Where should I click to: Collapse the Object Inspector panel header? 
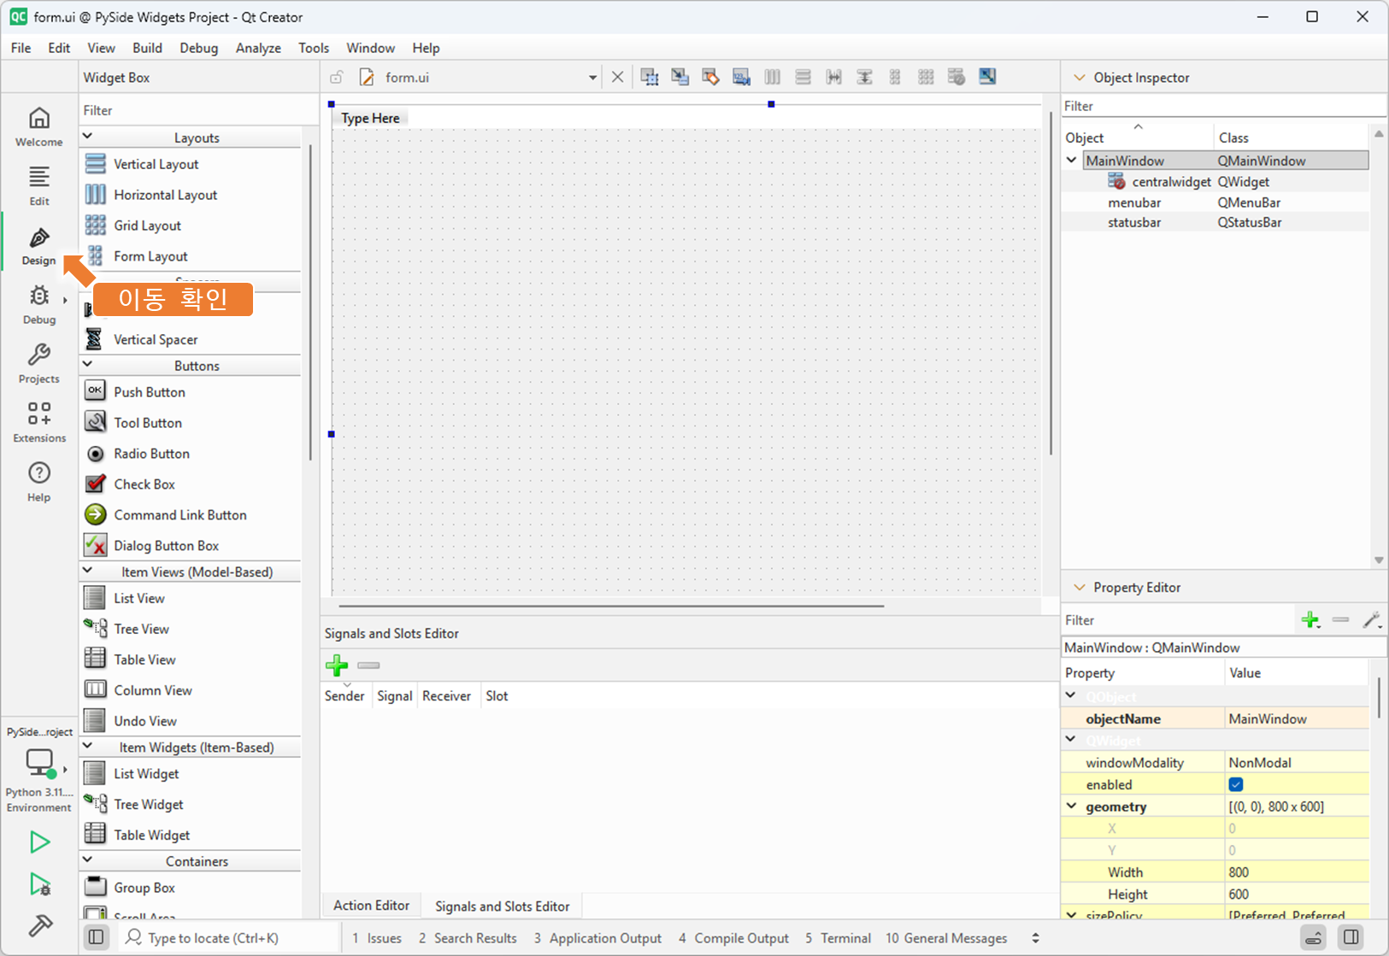coord(1080,77)
